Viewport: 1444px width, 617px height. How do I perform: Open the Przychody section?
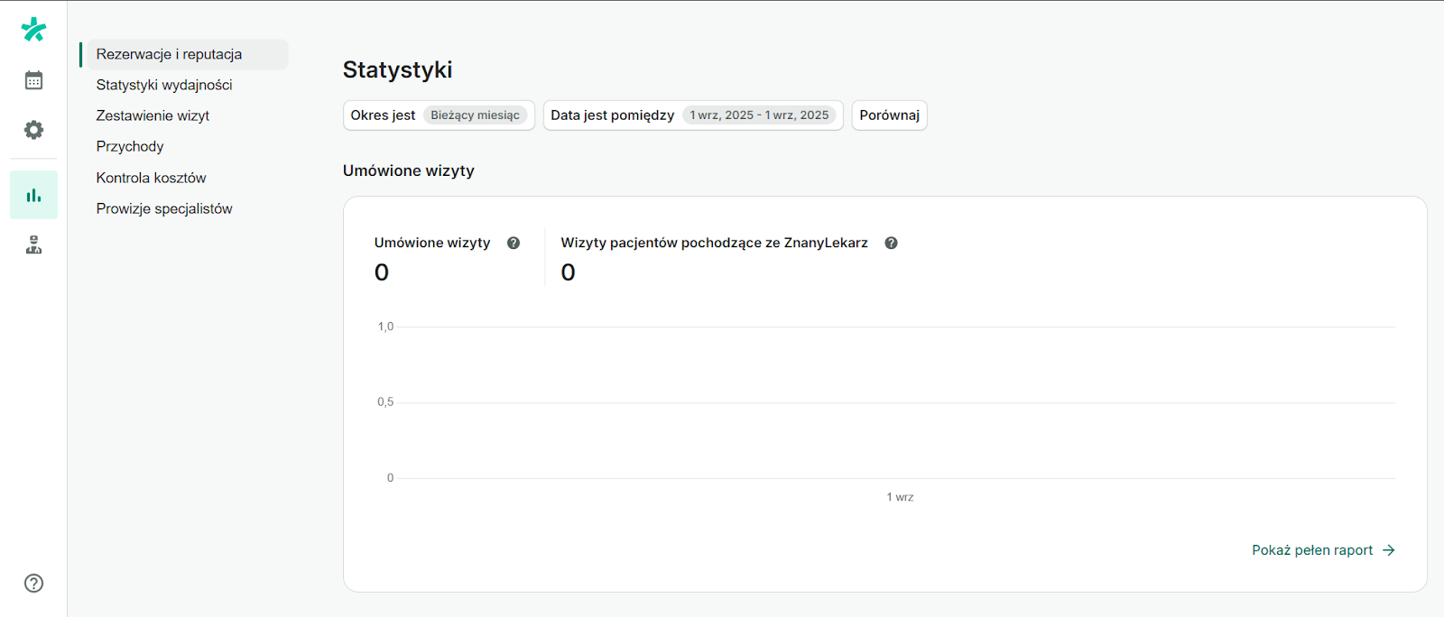129,145
